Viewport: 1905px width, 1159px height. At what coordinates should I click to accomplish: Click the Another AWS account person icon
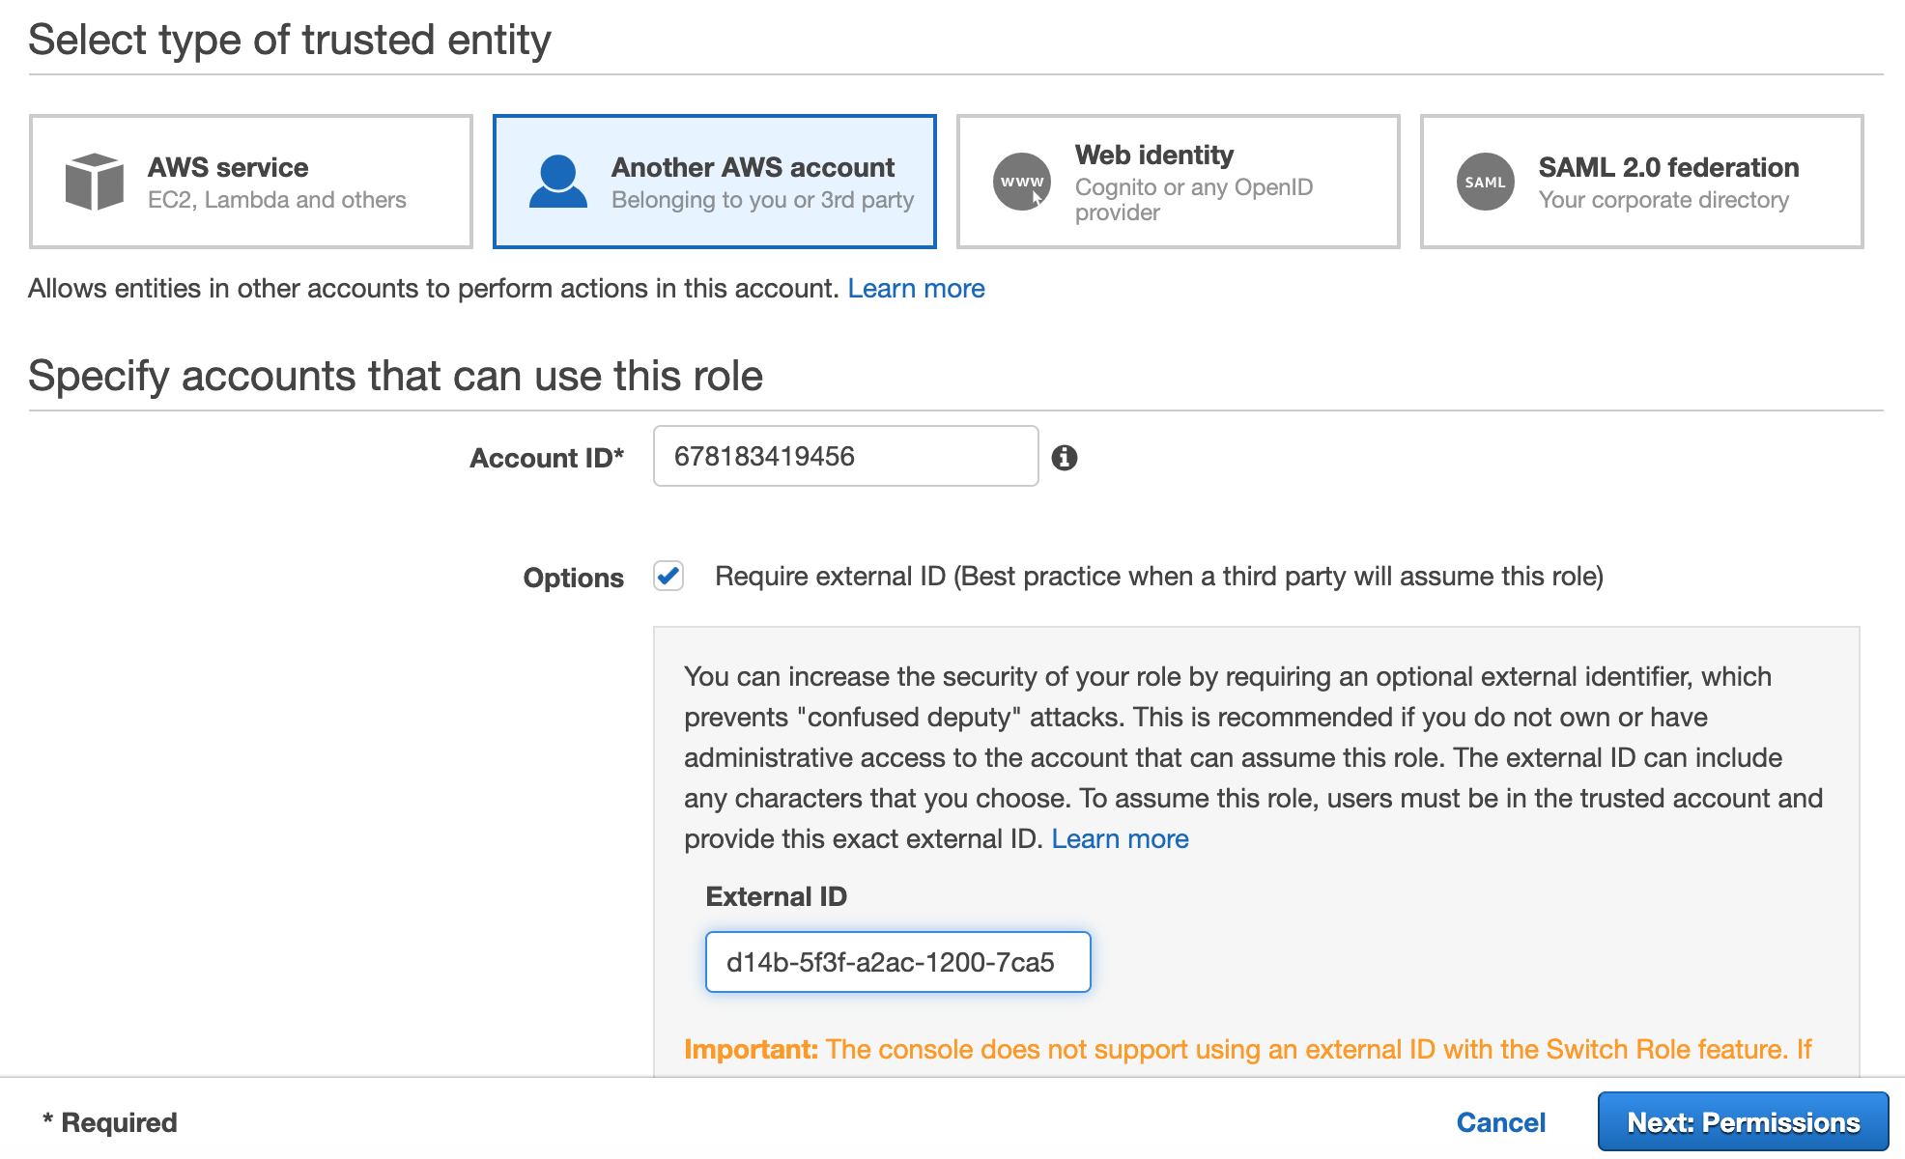[558, 182]
